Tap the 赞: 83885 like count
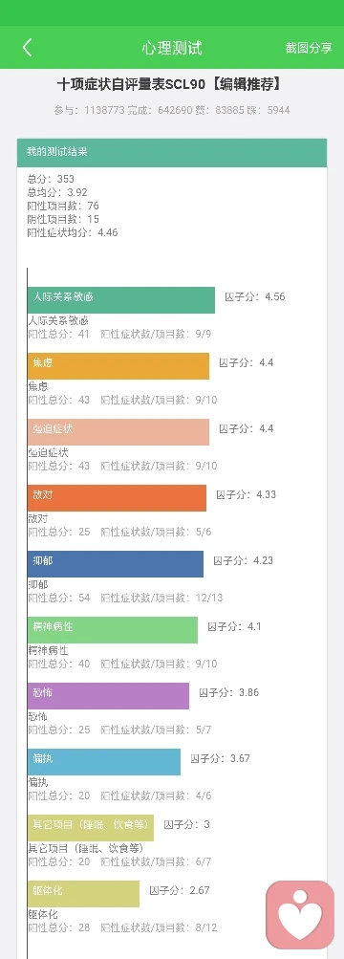The height and width of the screenshot is (959, 344). [x=228, y=111]
